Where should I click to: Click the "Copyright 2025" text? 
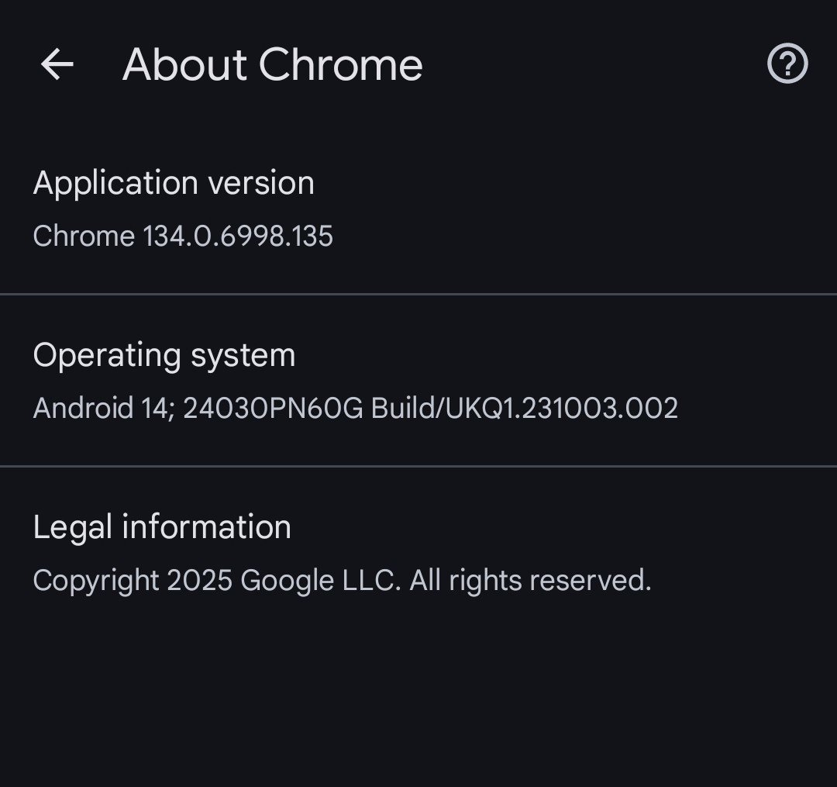click(133, 581)
